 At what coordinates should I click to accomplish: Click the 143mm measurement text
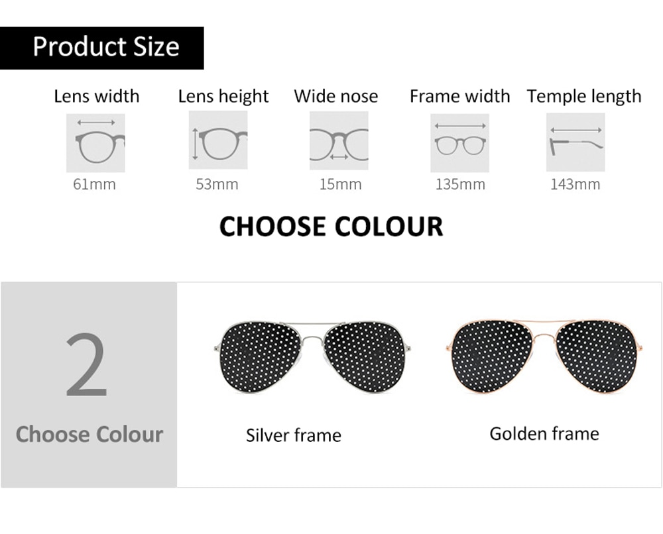pos(575,184)
